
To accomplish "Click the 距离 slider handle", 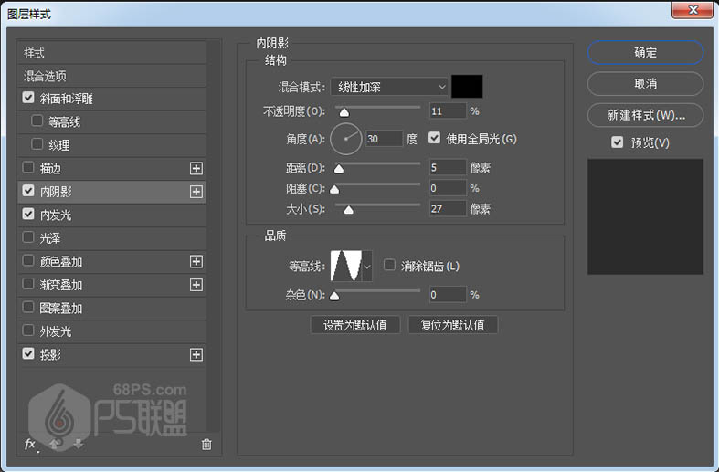I will [x=339, y=169].
